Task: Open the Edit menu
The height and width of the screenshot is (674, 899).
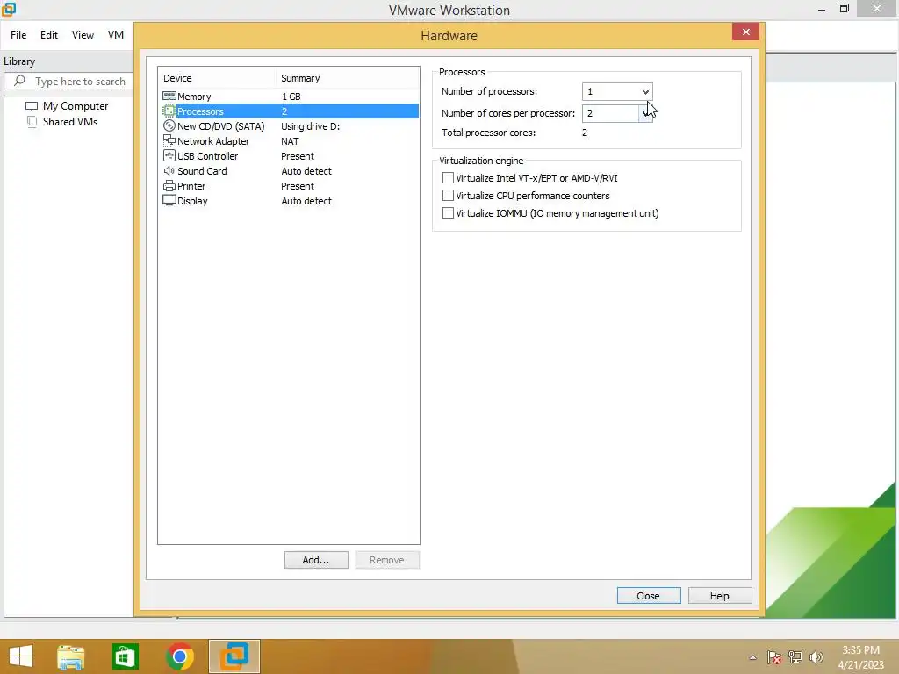Action: tap(49, 35)
